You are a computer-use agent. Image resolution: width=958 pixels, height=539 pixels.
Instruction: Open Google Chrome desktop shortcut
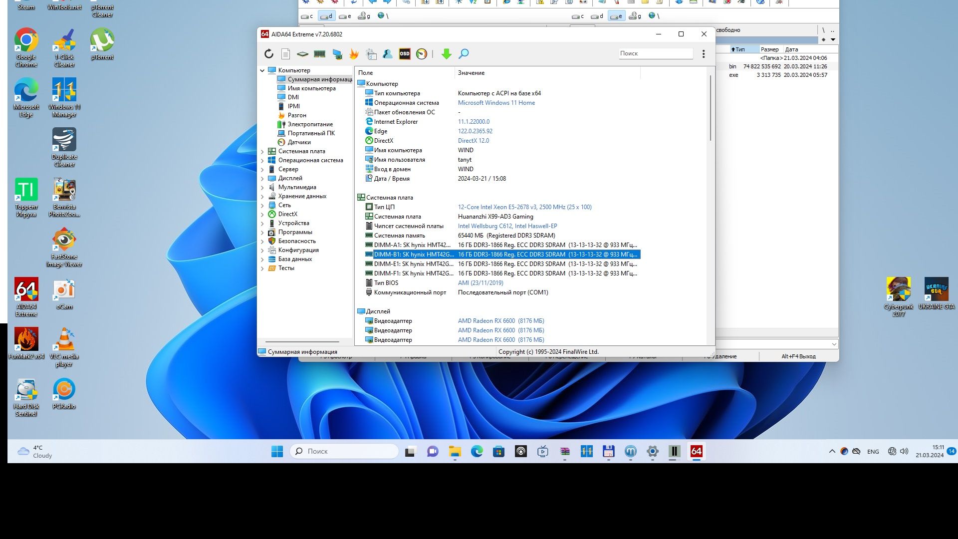click(x=26, y=48)
